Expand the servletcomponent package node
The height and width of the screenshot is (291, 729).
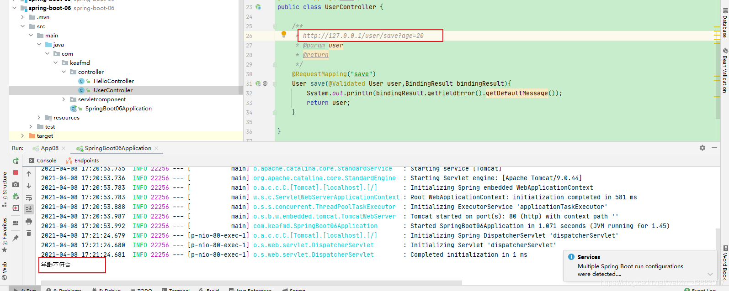pyautogui.click(x=64, y=99)
